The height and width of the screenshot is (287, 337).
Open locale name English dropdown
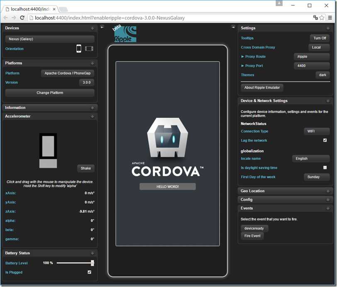311,158
